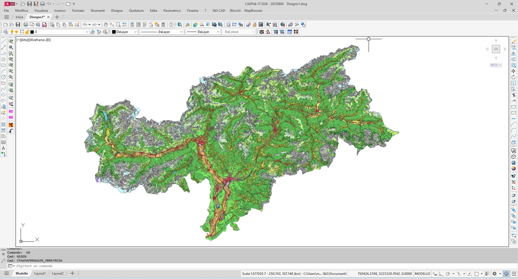Click the Move tool in modify toolbar
The height and width of the screenshot is (279, 518).
click(513, 71)
